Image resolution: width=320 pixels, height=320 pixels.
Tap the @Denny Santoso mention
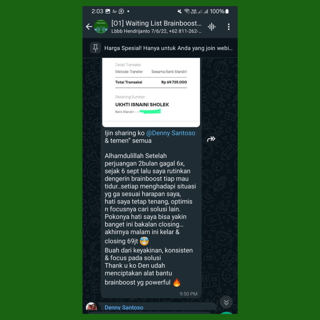click(171, 133)
